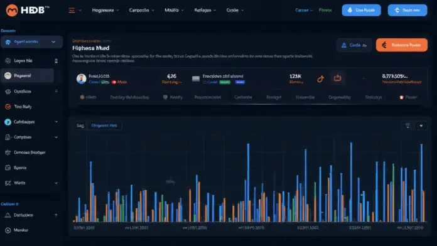Click the orange HDB logo icon
Image resolution: width=437 pixels, height=246 pixels.
[12, 10]
